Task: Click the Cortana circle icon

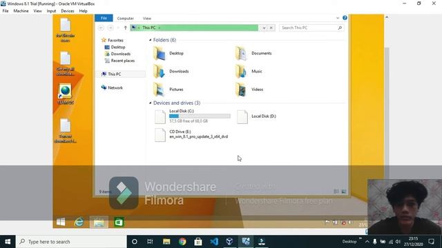Action: [x=135, y=242]
